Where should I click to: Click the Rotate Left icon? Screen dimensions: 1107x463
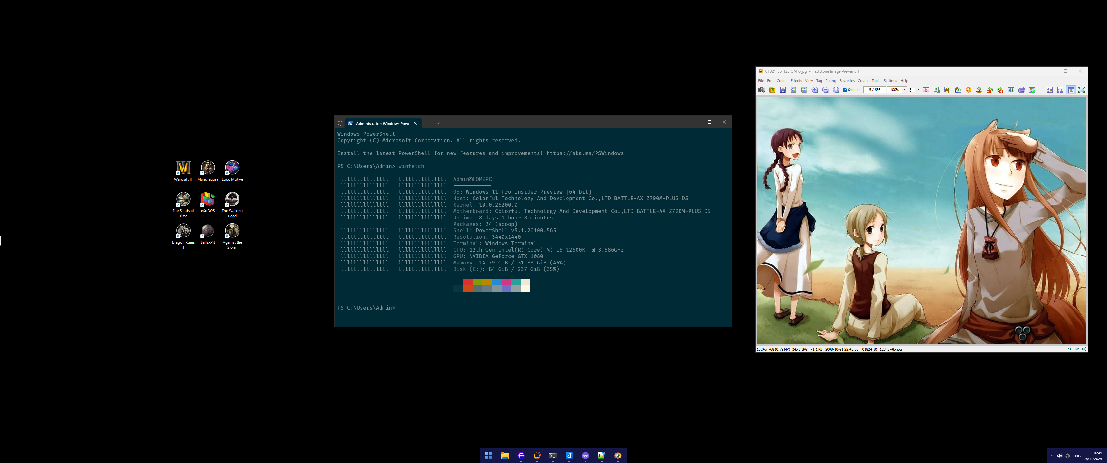(990, 90)
